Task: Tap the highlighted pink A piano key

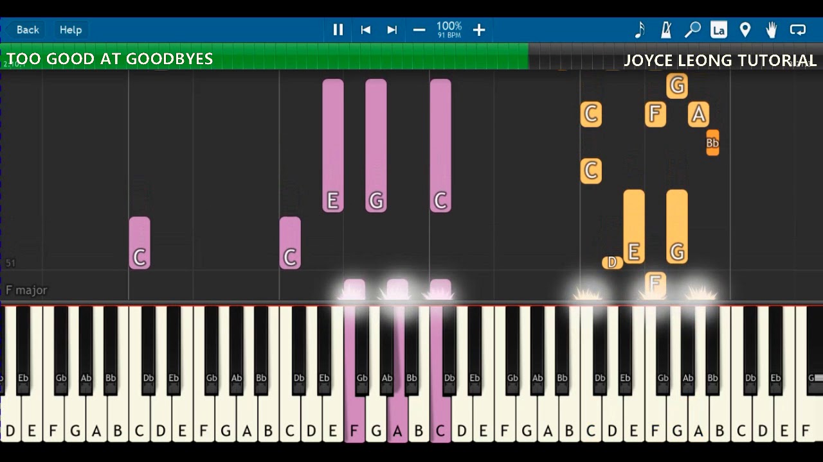Action: [x=397, y=417]
